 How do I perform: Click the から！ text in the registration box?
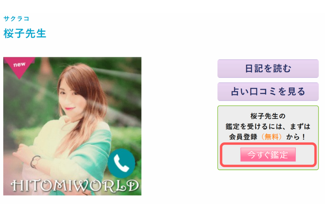(x=295, y=137)
